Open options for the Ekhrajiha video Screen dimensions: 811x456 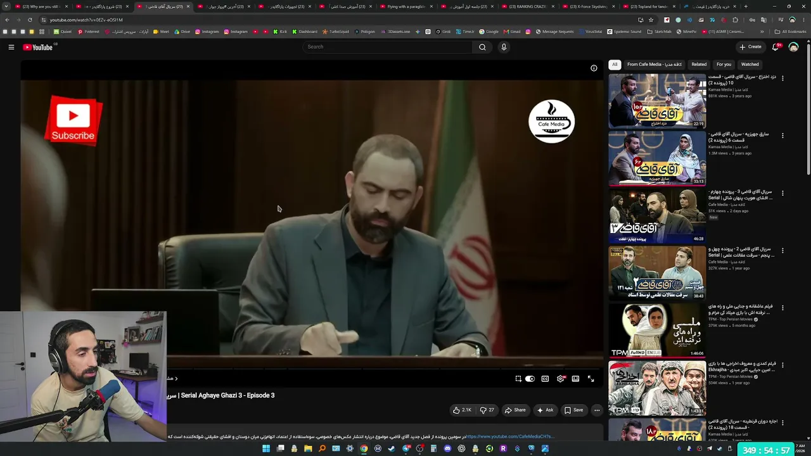click(x=782, y=365)
